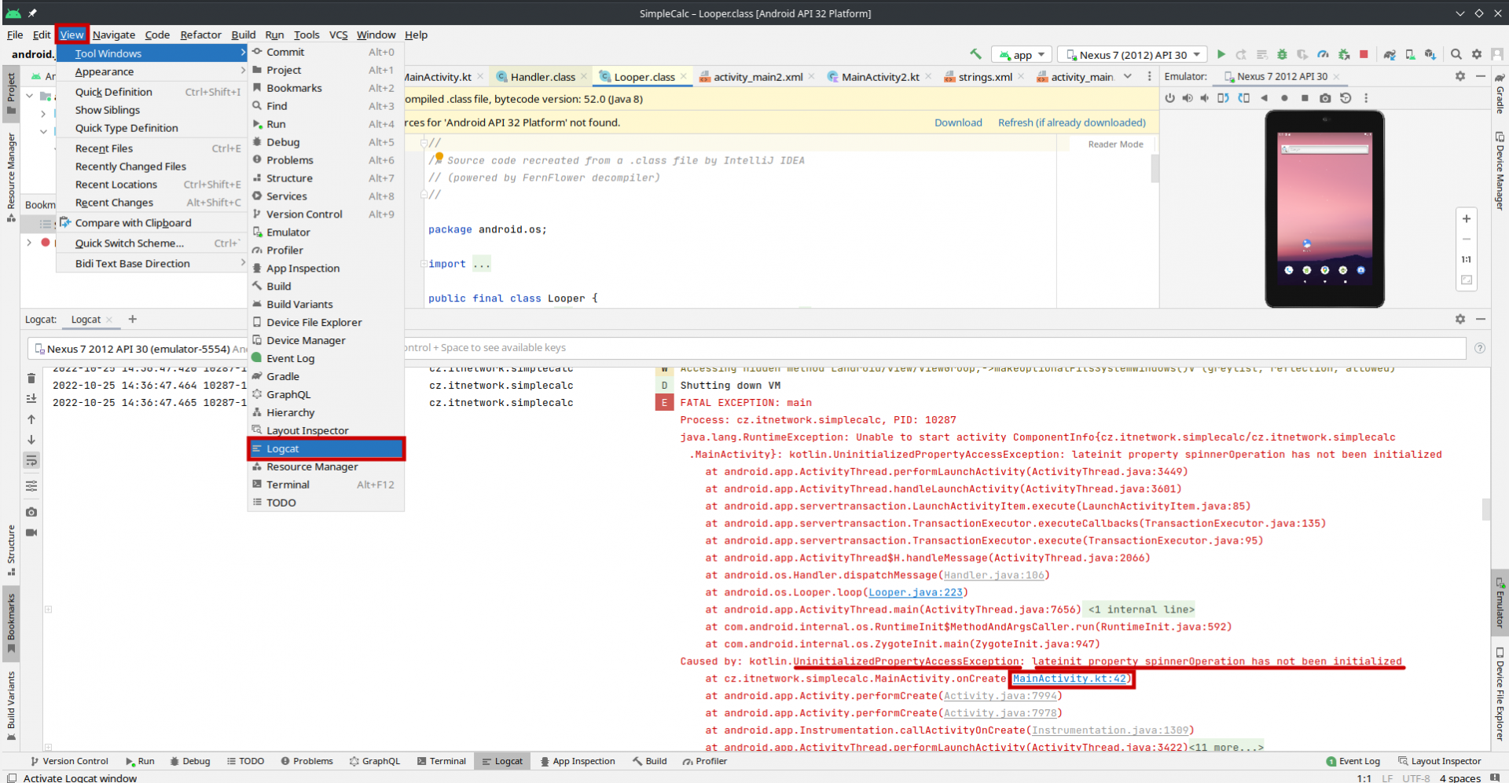Click the red Stop button in the toolbar
Viewport: 1509px width, 783px height.
pos(1364,54)
